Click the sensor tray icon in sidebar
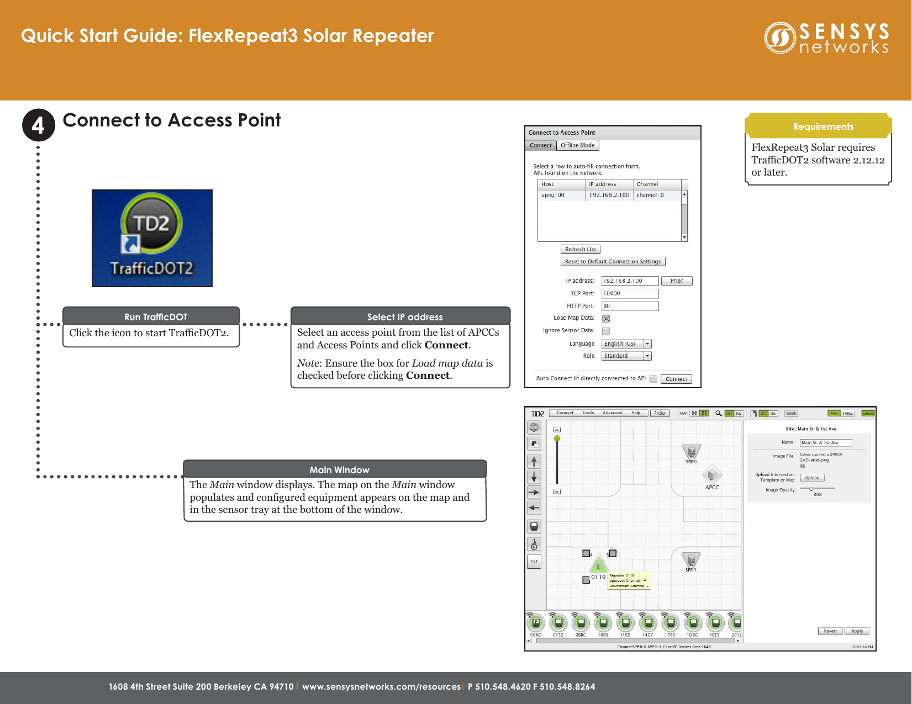The height and width of the screenshot is (704, 912). click(x=534, y=526)
